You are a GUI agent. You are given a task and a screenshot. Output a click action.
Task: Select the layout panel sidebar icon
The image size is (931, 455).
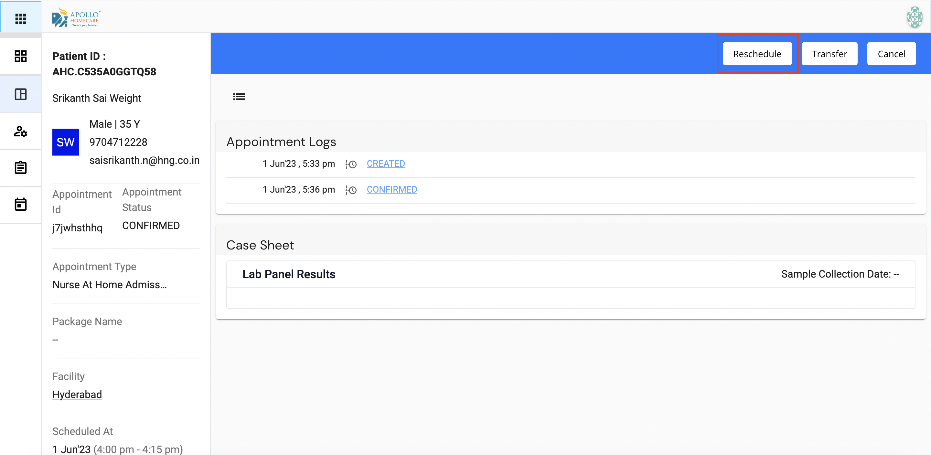(21, 94)
